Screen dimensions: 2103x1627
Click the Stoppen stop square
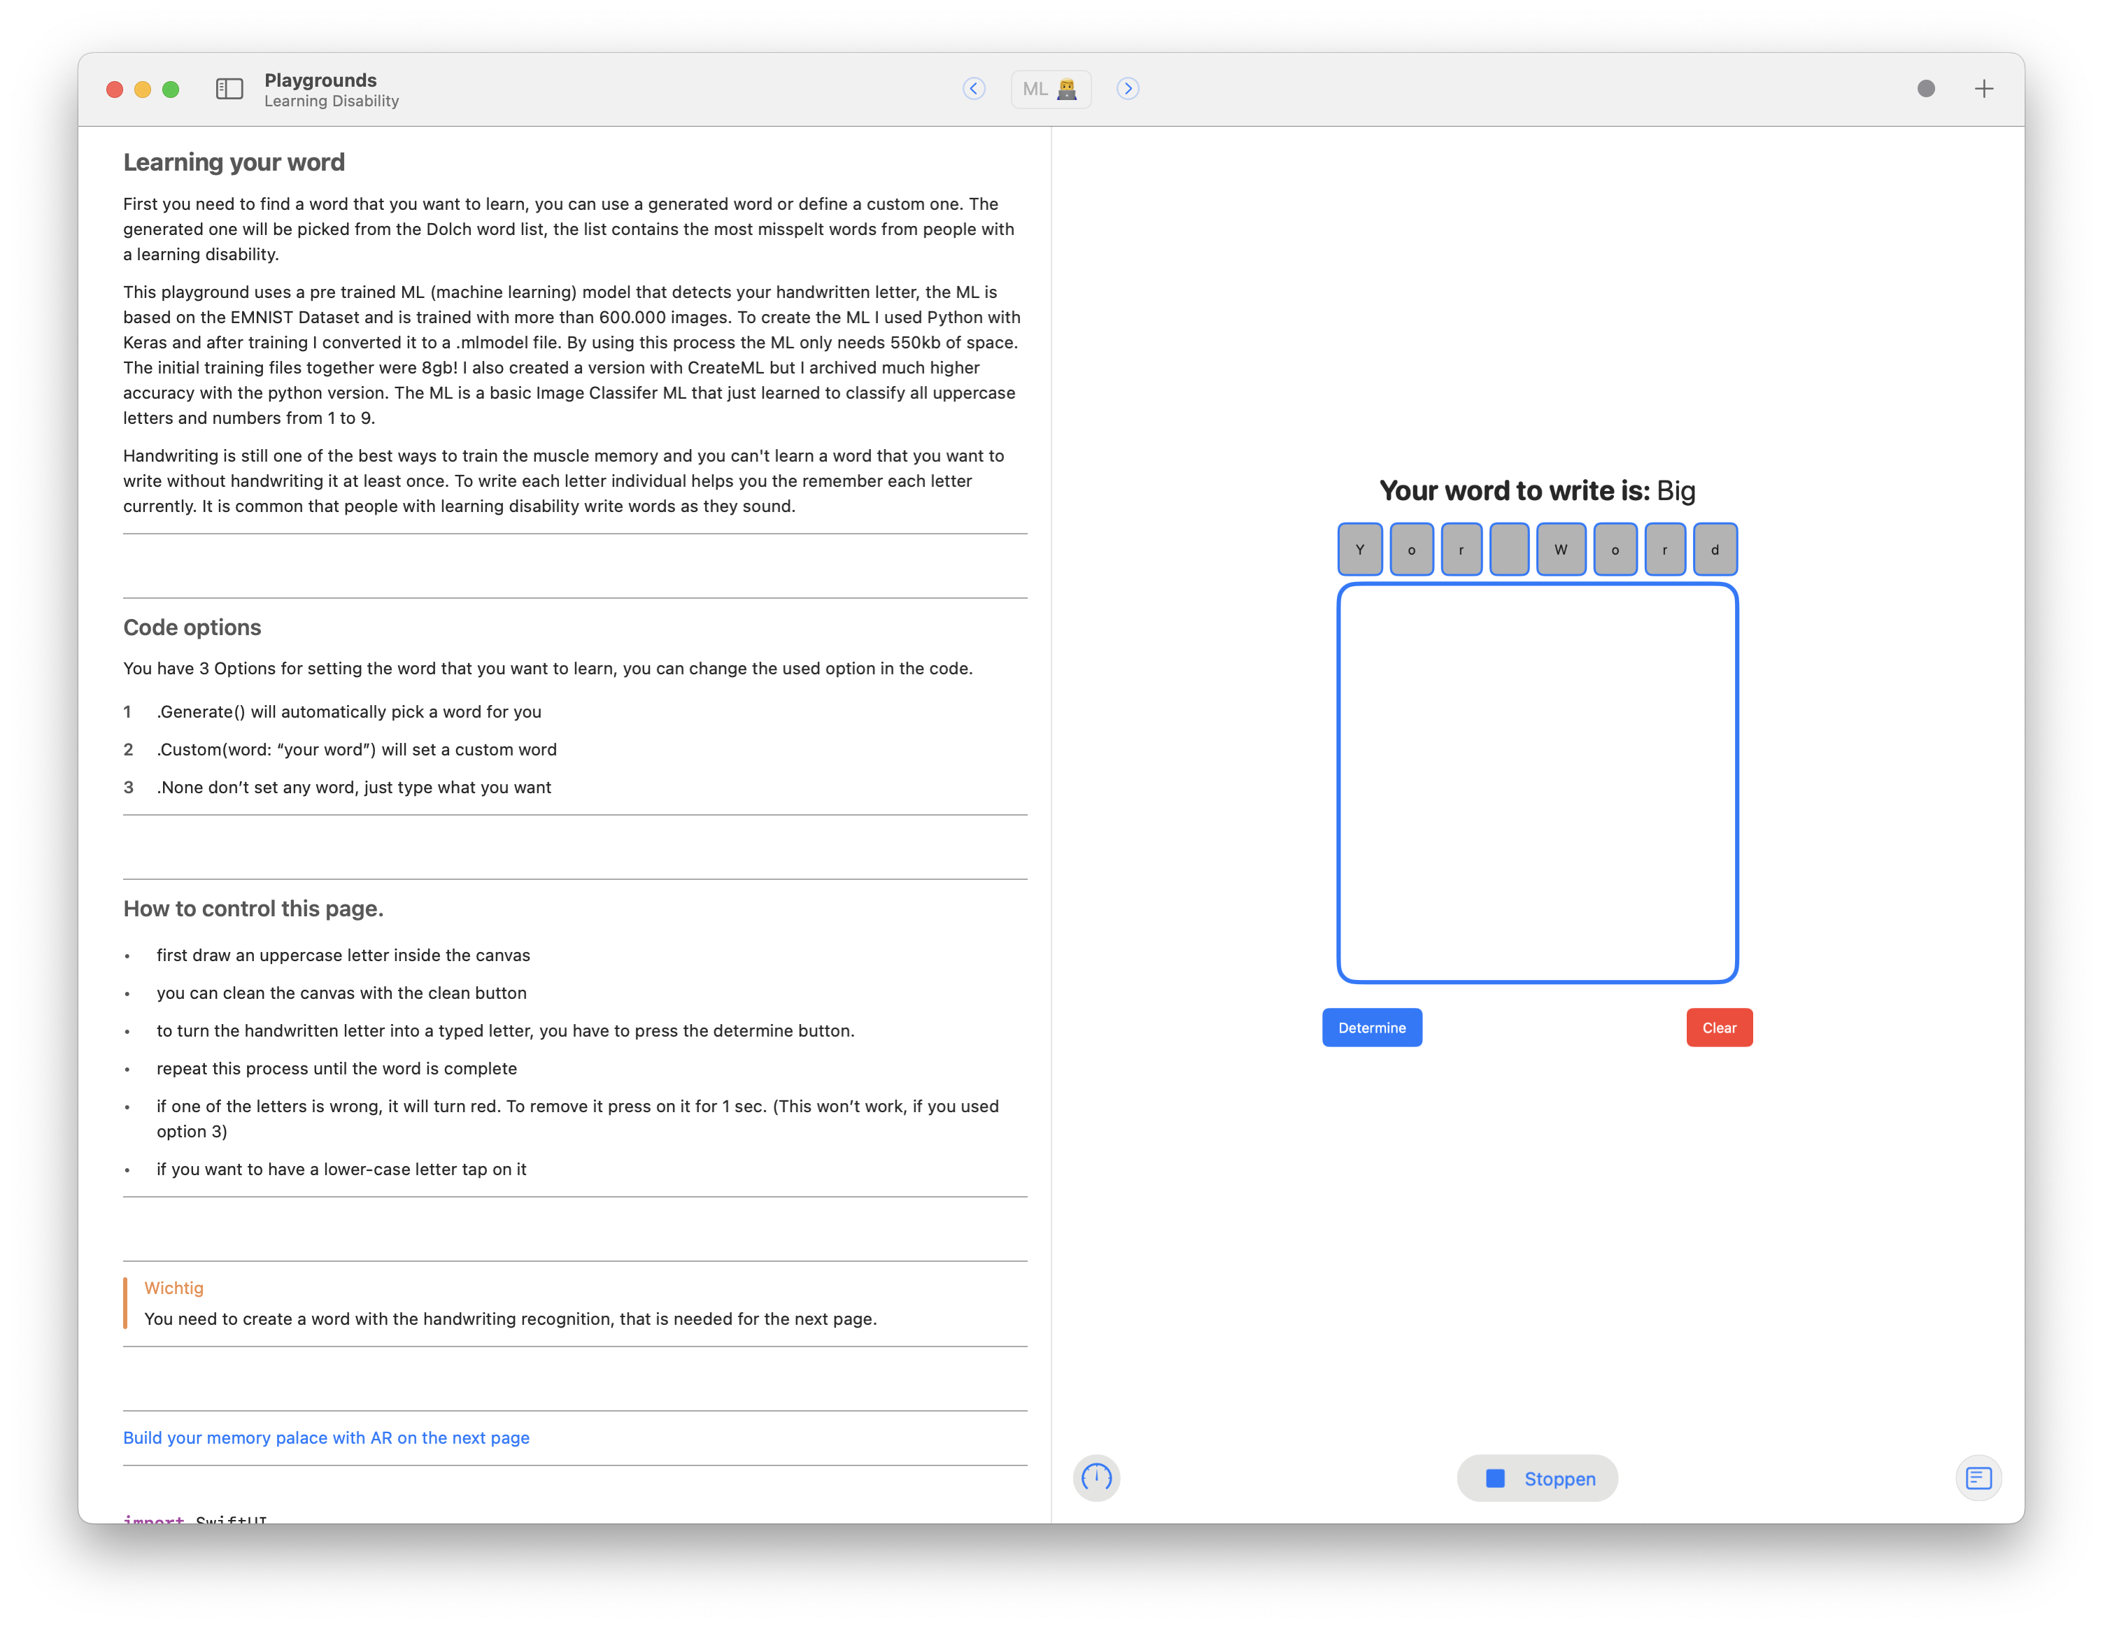click(1494, 1478)
